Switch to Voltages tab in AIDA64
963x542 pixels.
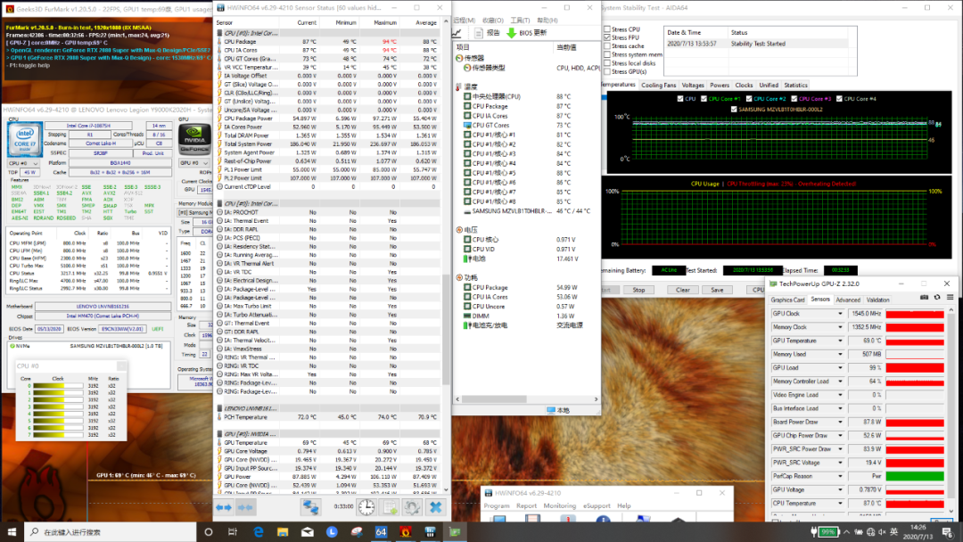click(693, 86)
